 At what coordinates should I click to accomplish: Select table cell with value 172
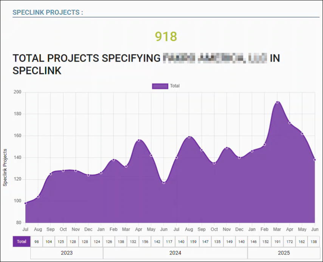pos(290,242)
